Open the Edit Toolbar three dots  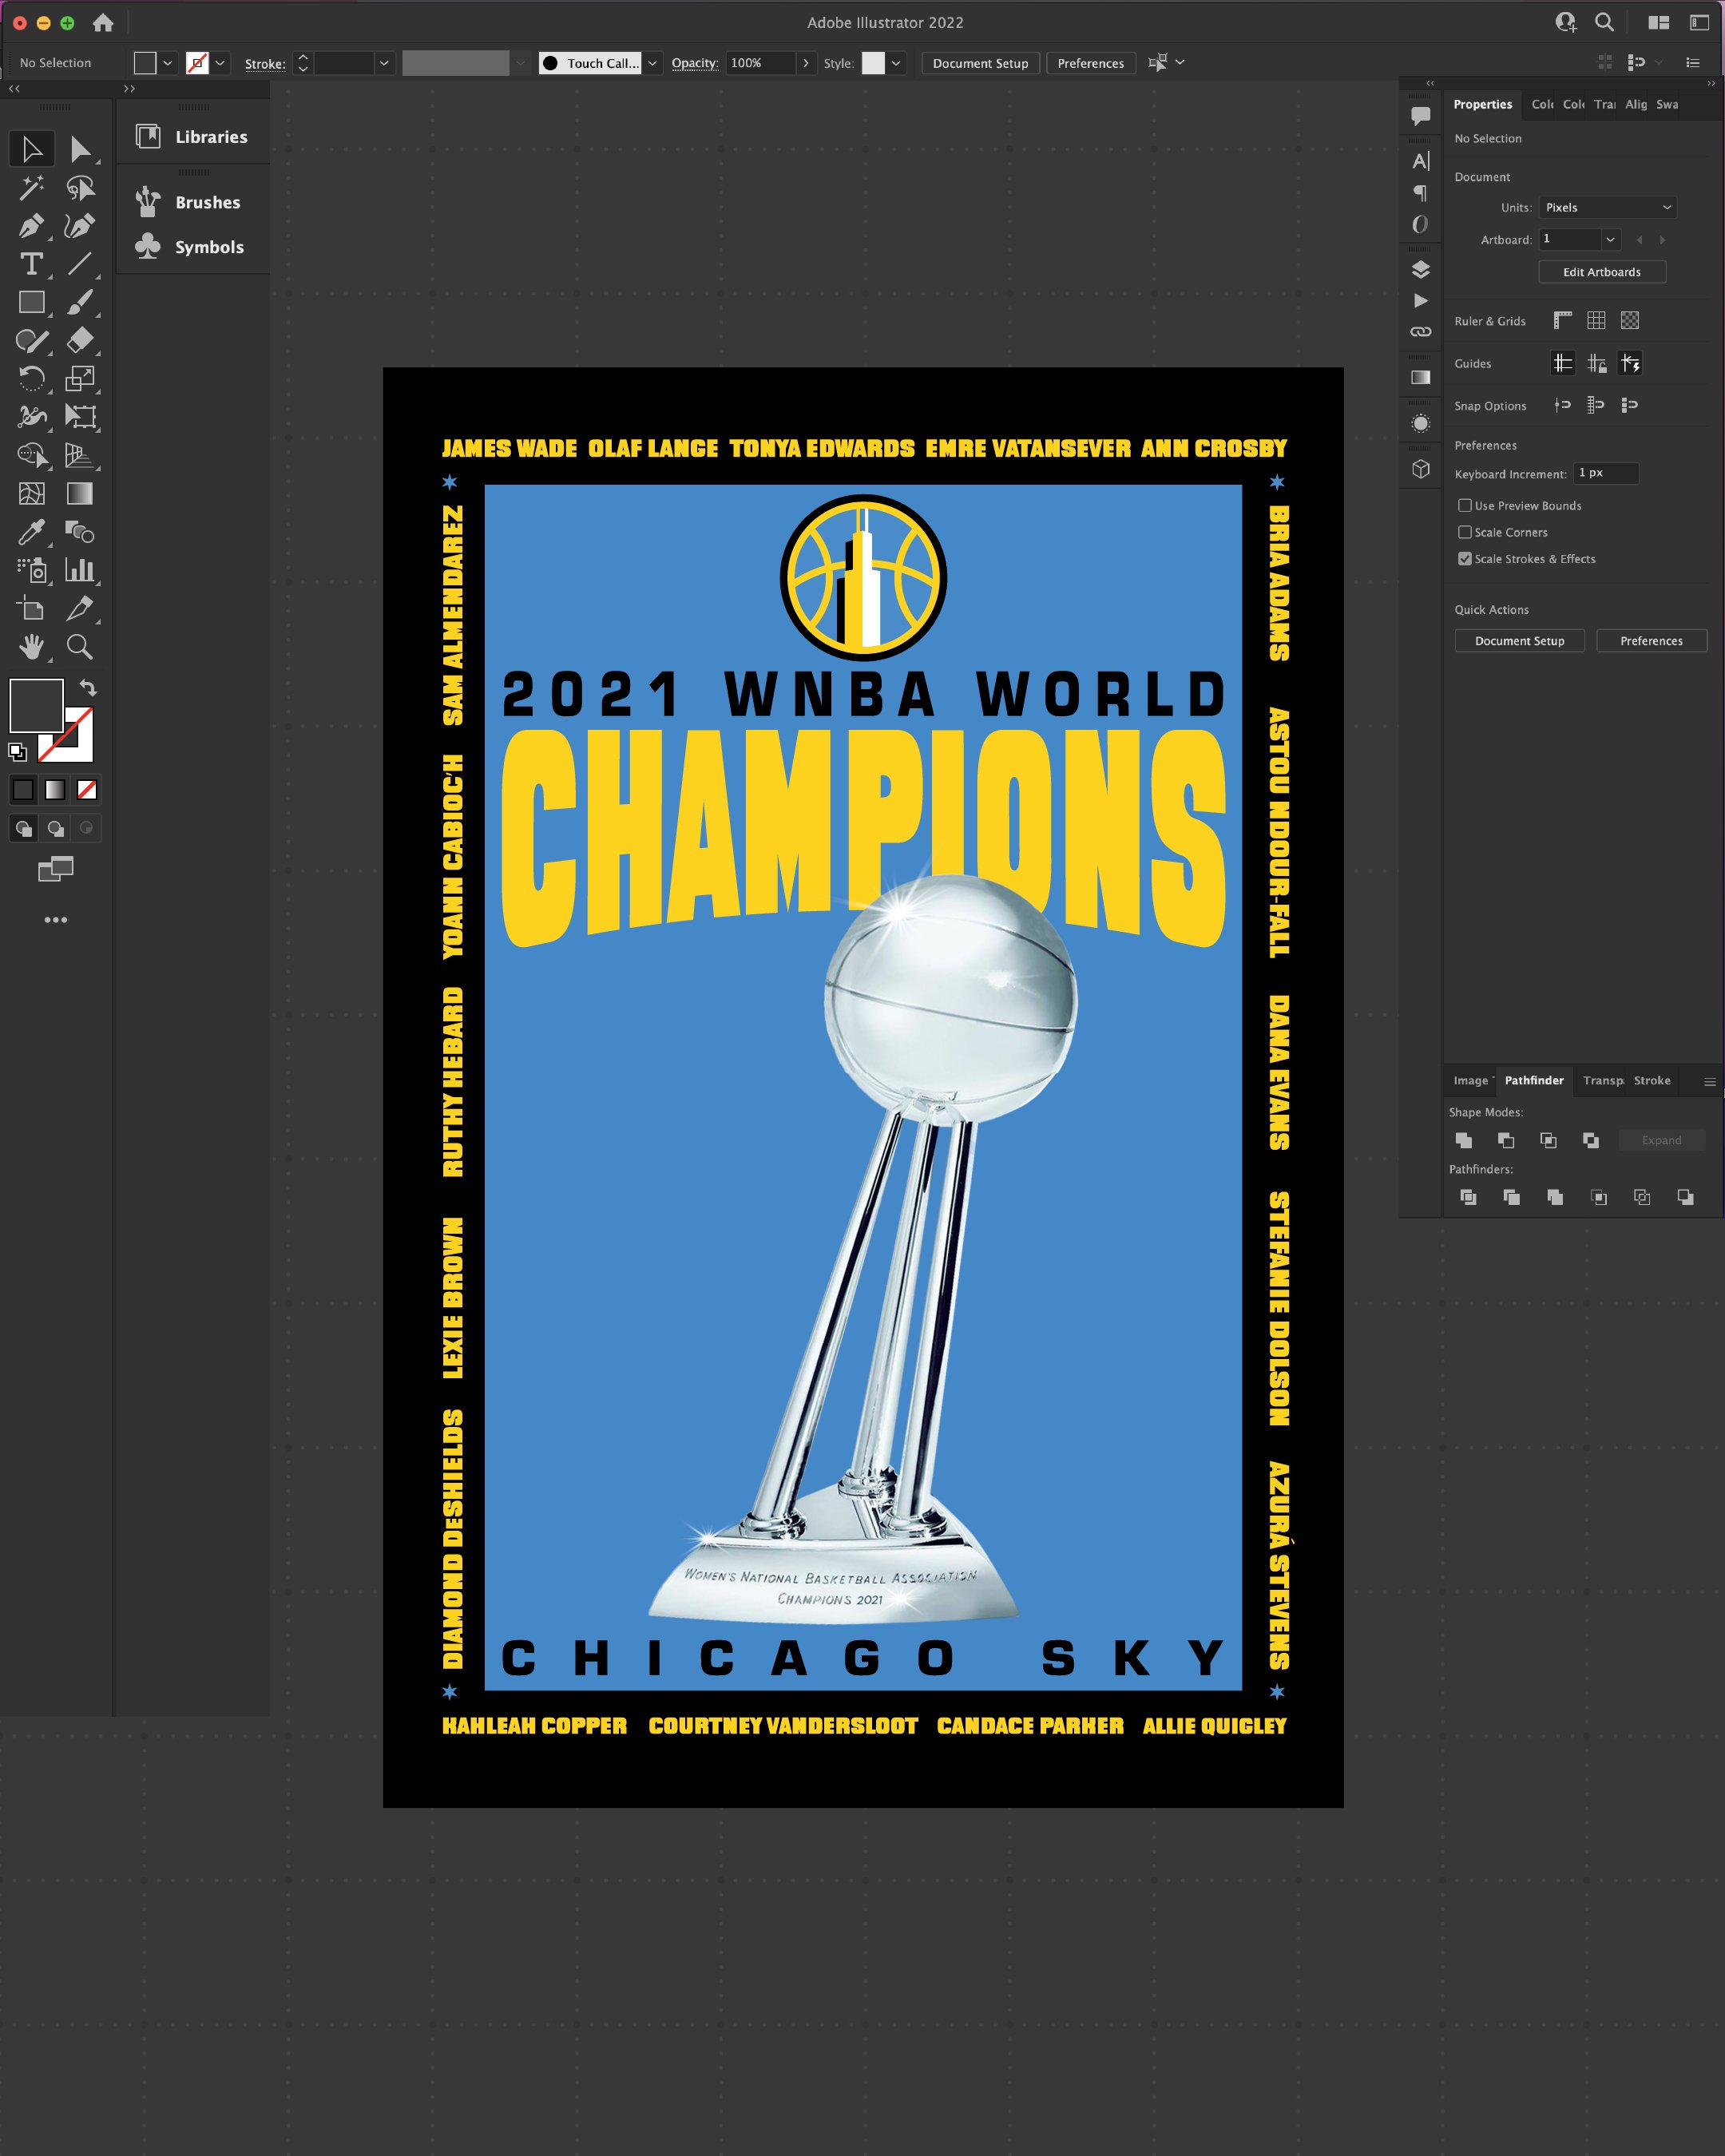coord(56,919)
